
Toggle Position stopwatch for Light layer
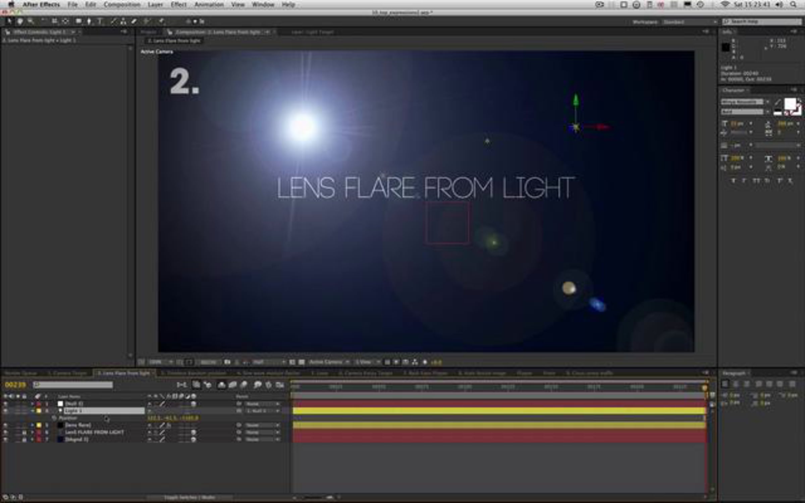54,418
